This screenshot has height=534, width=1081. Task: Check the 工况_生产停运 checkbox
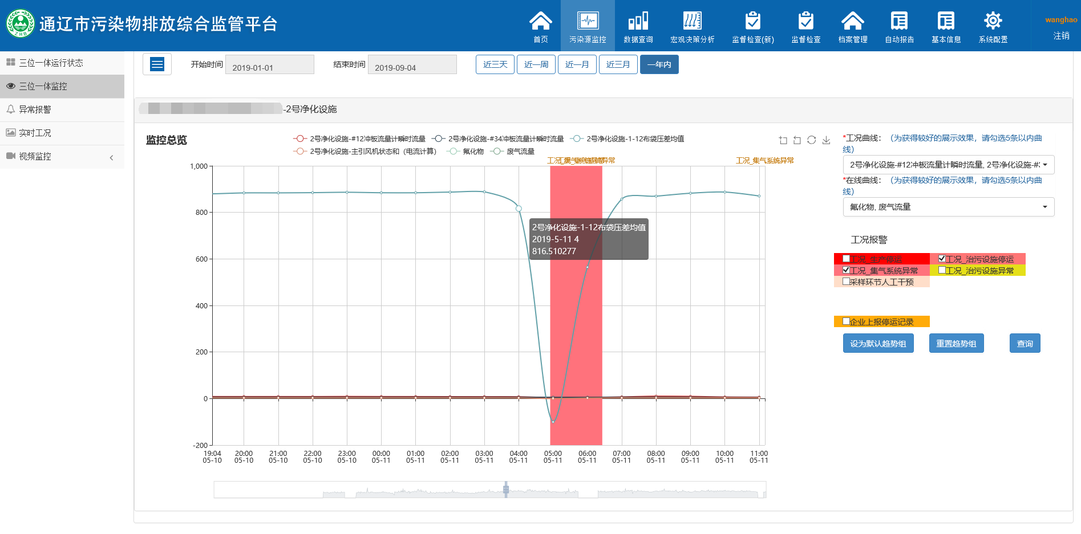point(846,259)
